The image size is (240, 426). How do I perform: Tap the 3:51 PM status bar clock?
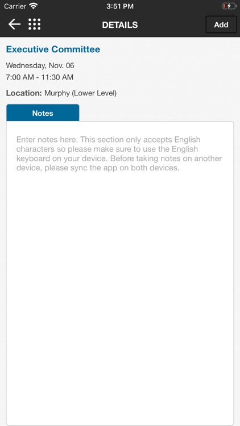point(120,6)
